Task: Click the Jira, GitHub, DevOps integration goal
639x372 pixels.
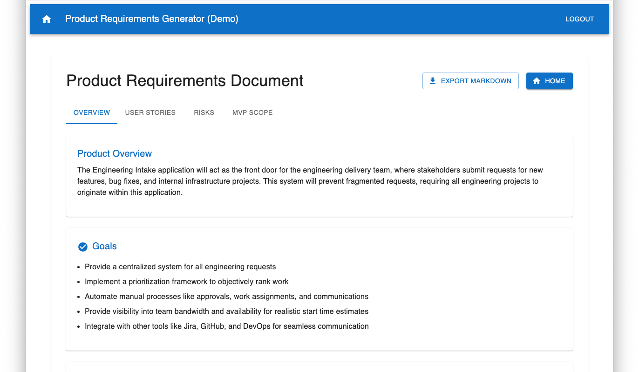Action: pos(226,326)
